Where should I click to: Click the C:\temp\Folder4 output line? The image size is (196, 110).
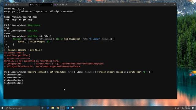(x=13, y=83)
